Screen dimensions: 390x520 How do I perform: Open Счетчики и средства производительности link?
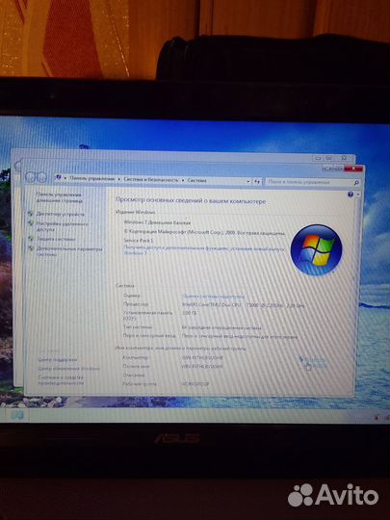click(61, 379)
